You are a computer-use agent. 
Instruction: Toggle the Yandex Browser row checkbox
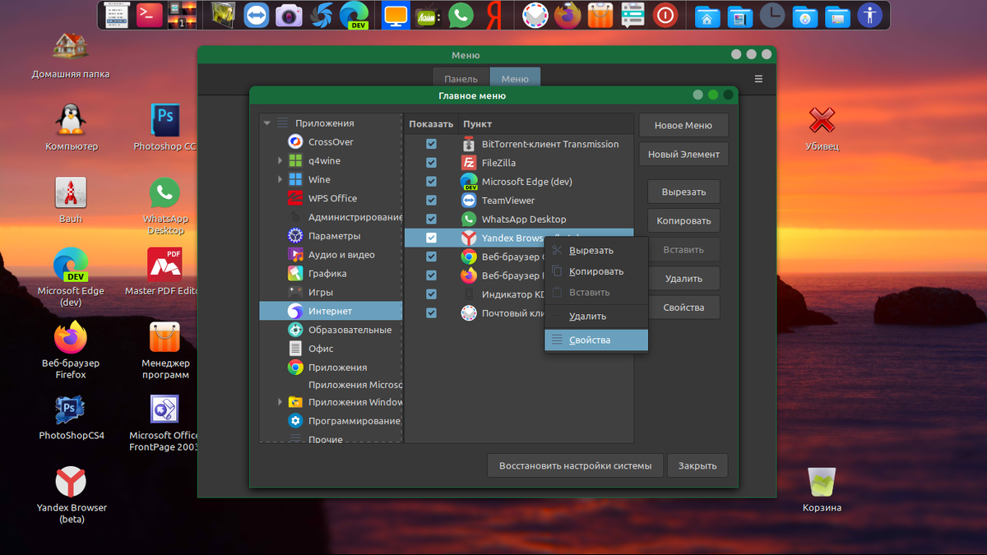pos(431,238)
